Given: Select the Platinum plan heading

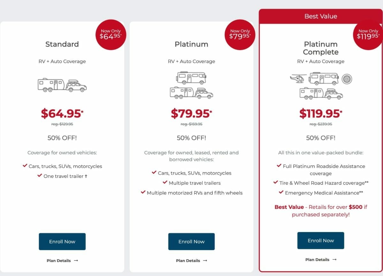Looking at the screenshot, I should click(191, 44).
